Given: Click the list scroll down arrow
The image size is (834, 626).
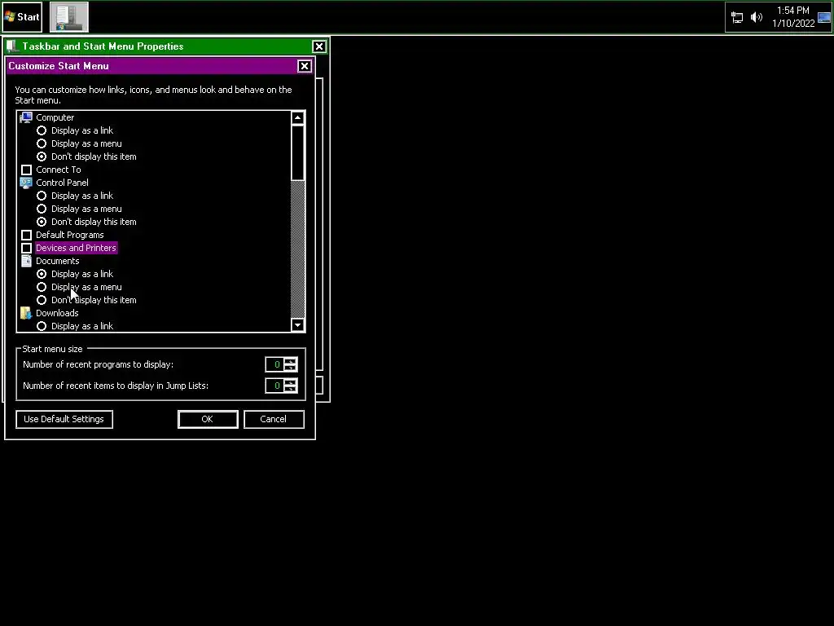Looking at the screenshot, I should coord(298,324).
